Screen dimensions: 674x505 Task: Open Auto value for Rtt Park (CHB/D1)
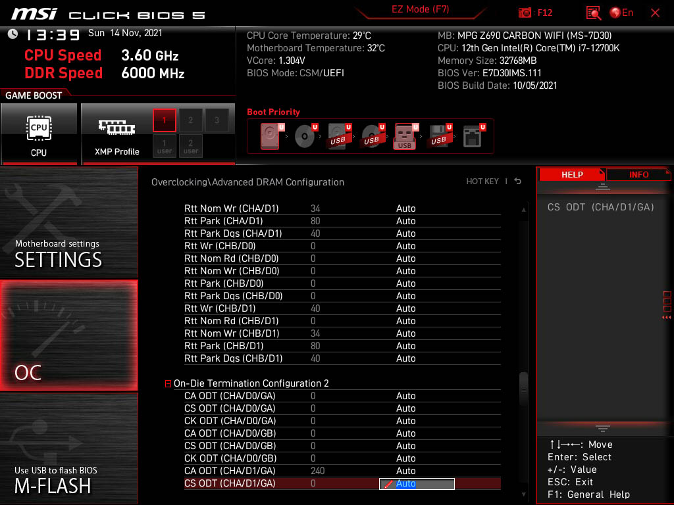click(x=406, y=346)
